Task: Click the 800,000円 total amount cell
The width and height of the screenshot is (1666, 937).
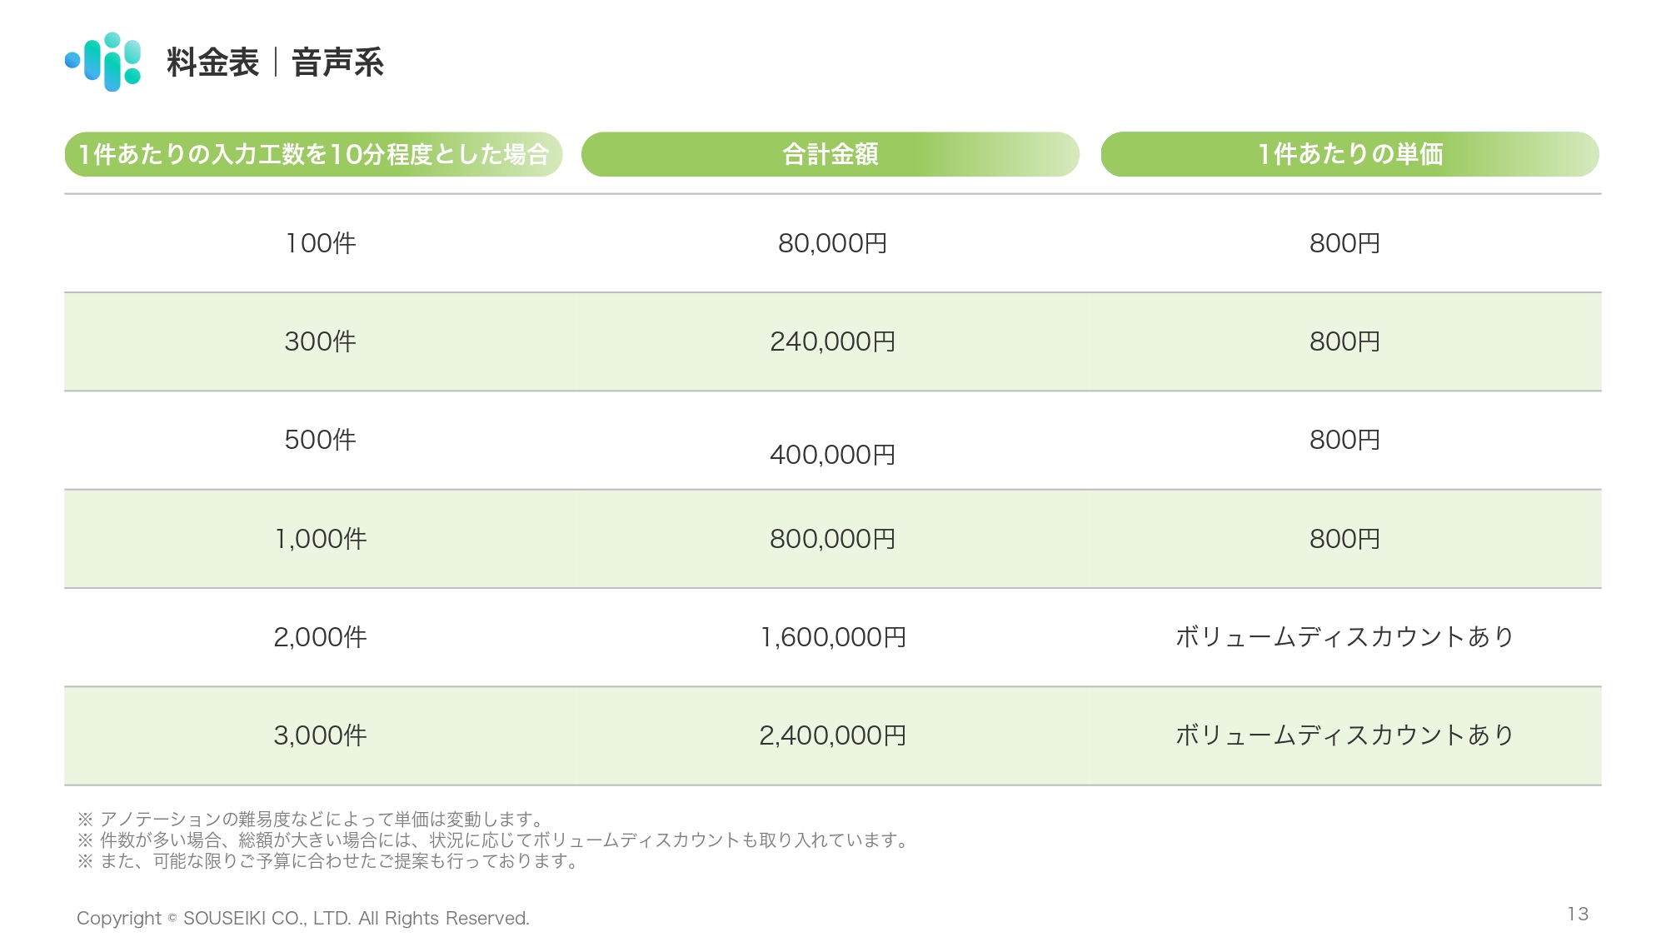Action: click(832, 539)
